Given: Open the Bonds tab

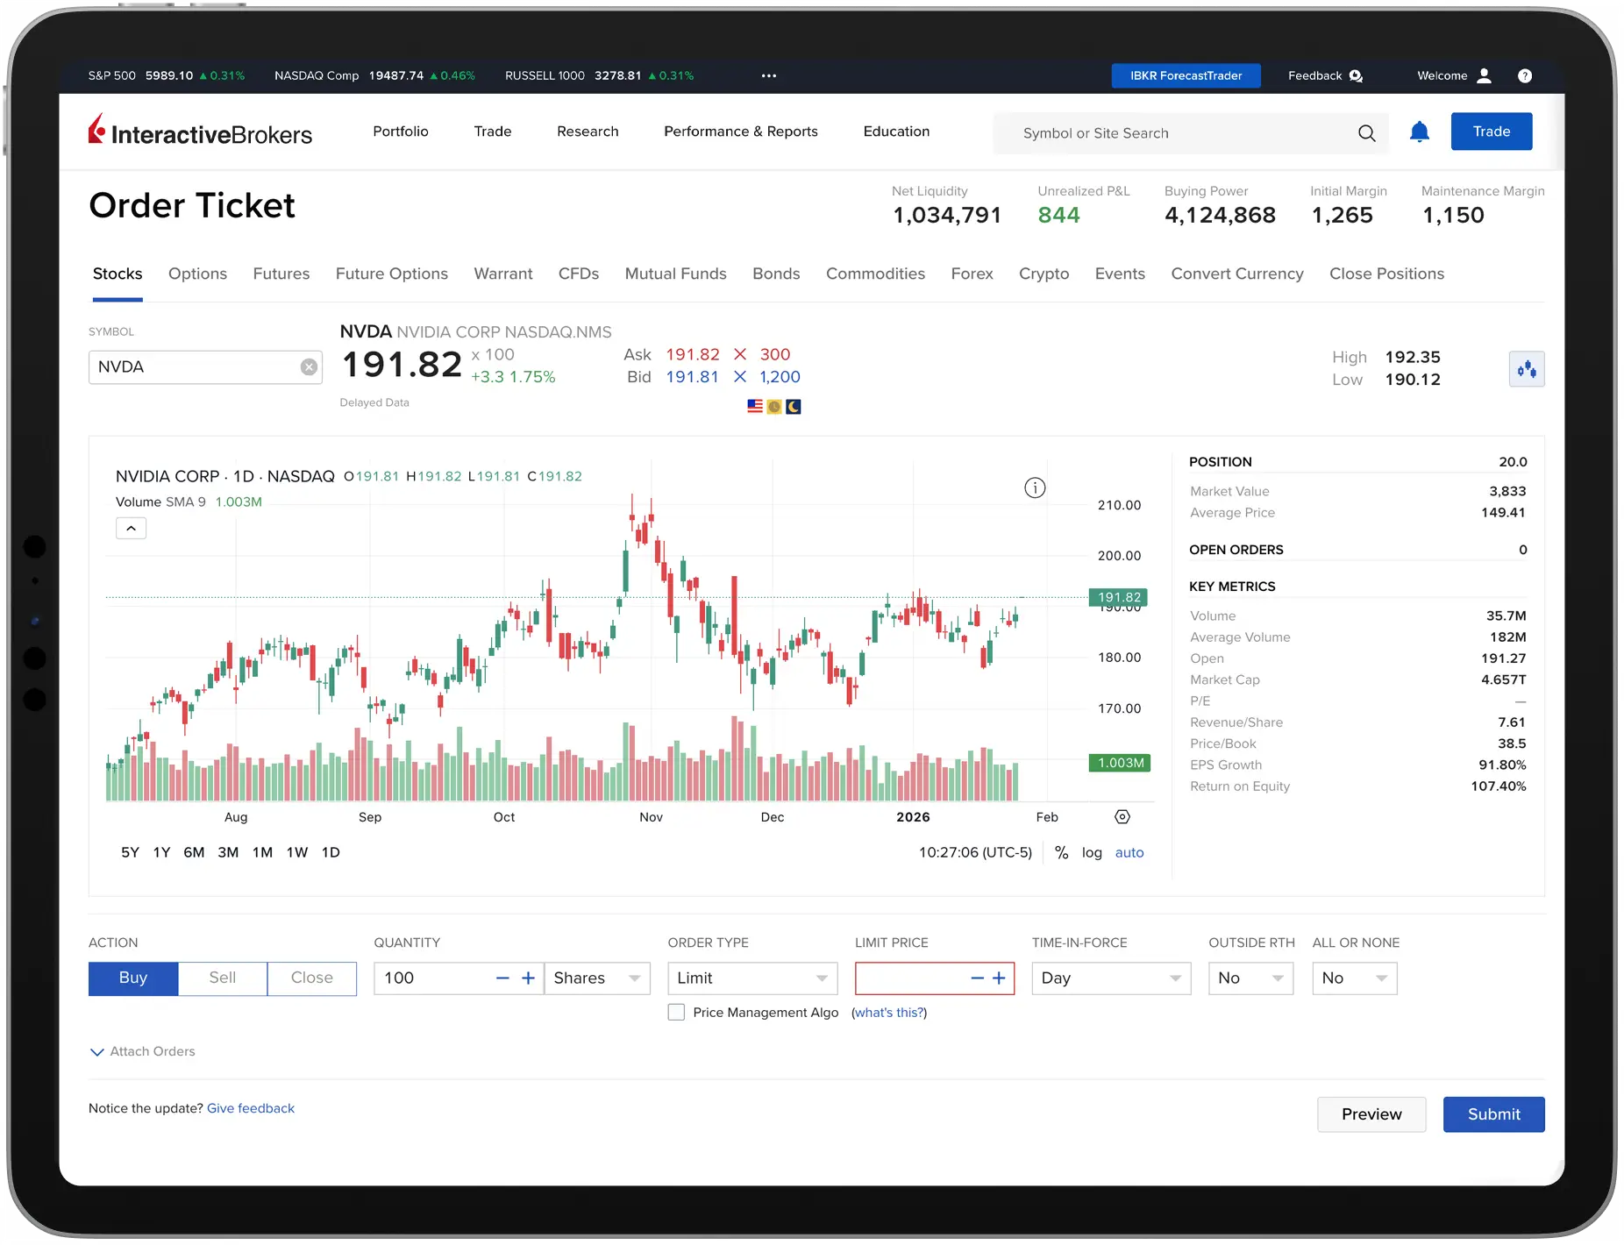Looking at the screenshot, I should [776, 274].
